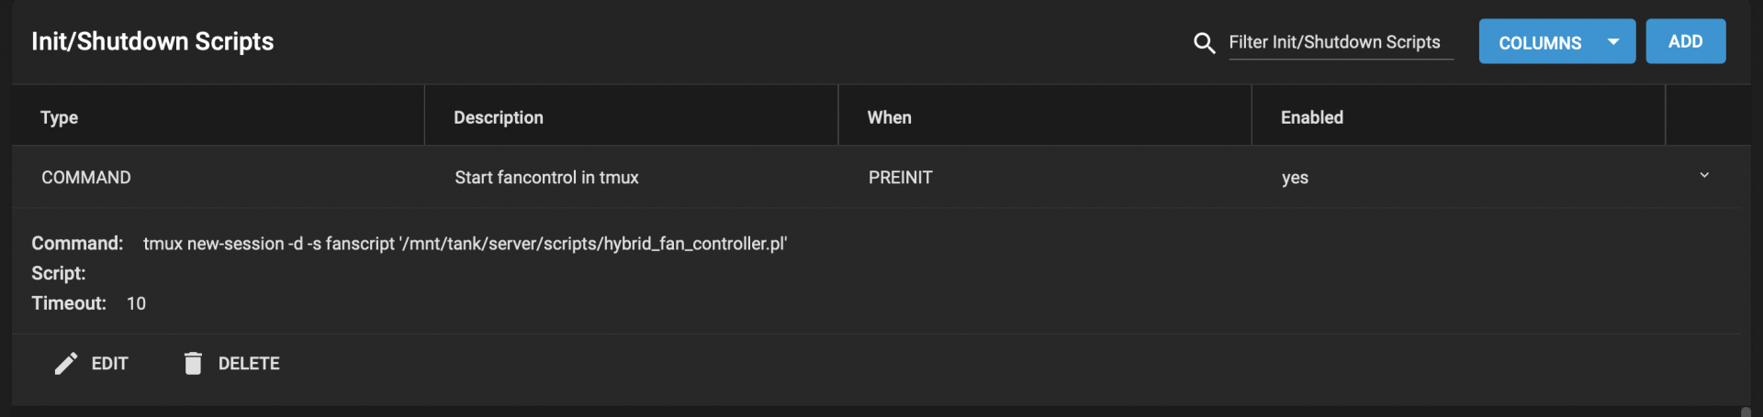Click the PREINIT cell in the row
1763x417 pixels.
pyautogui.click(x=900, y=178)
